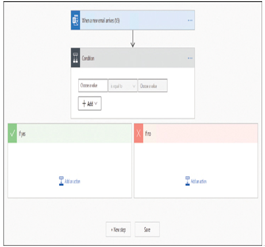This screenshot has width=265, height=247.
Task: Save the flow with Save button
Action: (147, 229)
